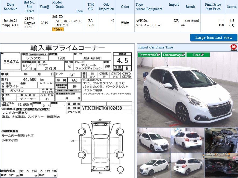This screenshot has height=178, width=238.
Task: Click the external-link icon on Interior360° button
Action: [159, 55]
